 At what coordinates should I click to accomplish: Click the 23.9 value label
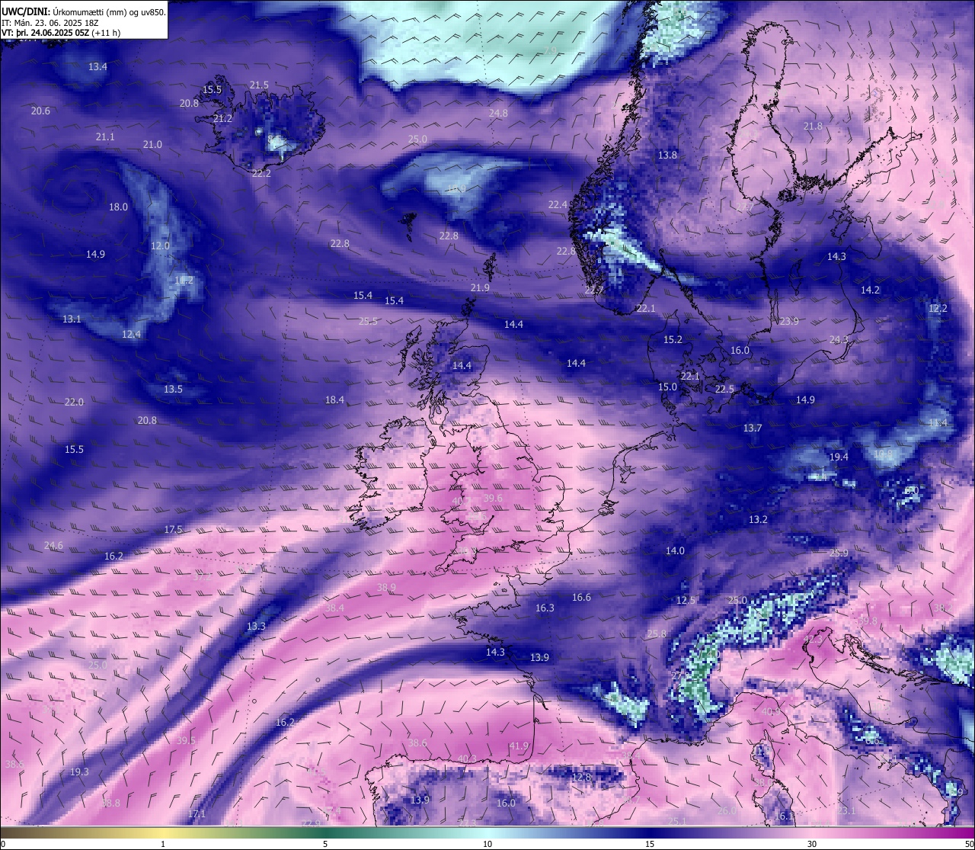pyautogui.click(x=789, y=322)
